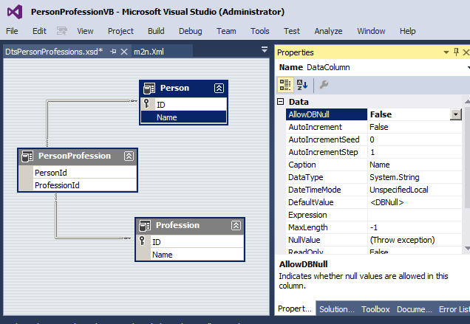Pin the DtsPersonProfessions.xsd tab
The width and height of the screenshot is (470, 324).
point(113,52)
